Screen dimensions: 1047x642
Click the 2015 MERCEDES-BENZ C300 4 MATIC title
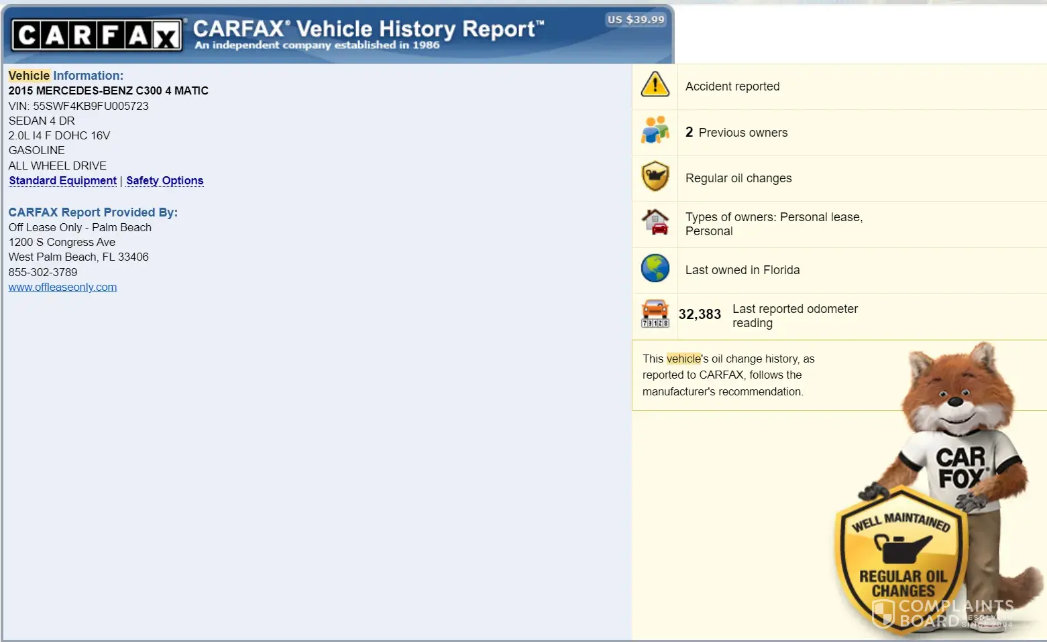click(108, 90)
